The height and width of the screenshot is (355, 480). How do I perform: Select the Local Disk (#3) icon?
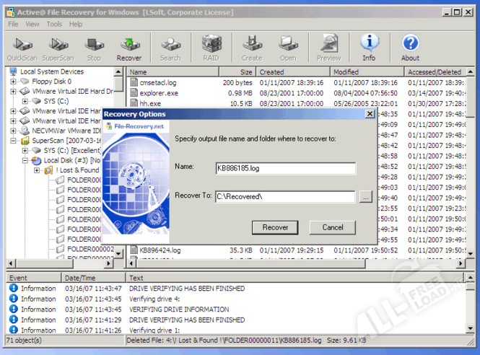click(x=36, y=160)
